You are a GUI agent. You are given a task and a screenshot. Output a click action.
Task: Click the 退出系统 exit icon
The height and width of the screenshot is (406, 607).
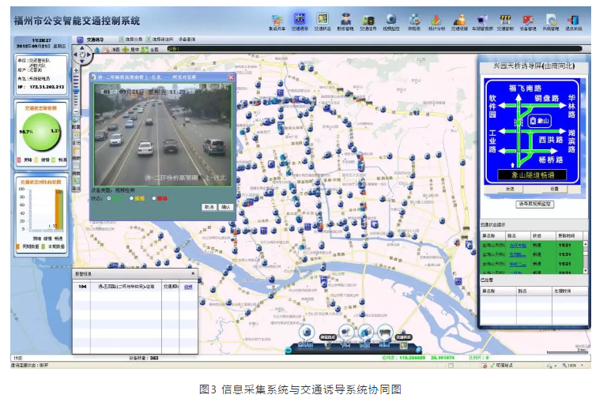click(573, 19)
